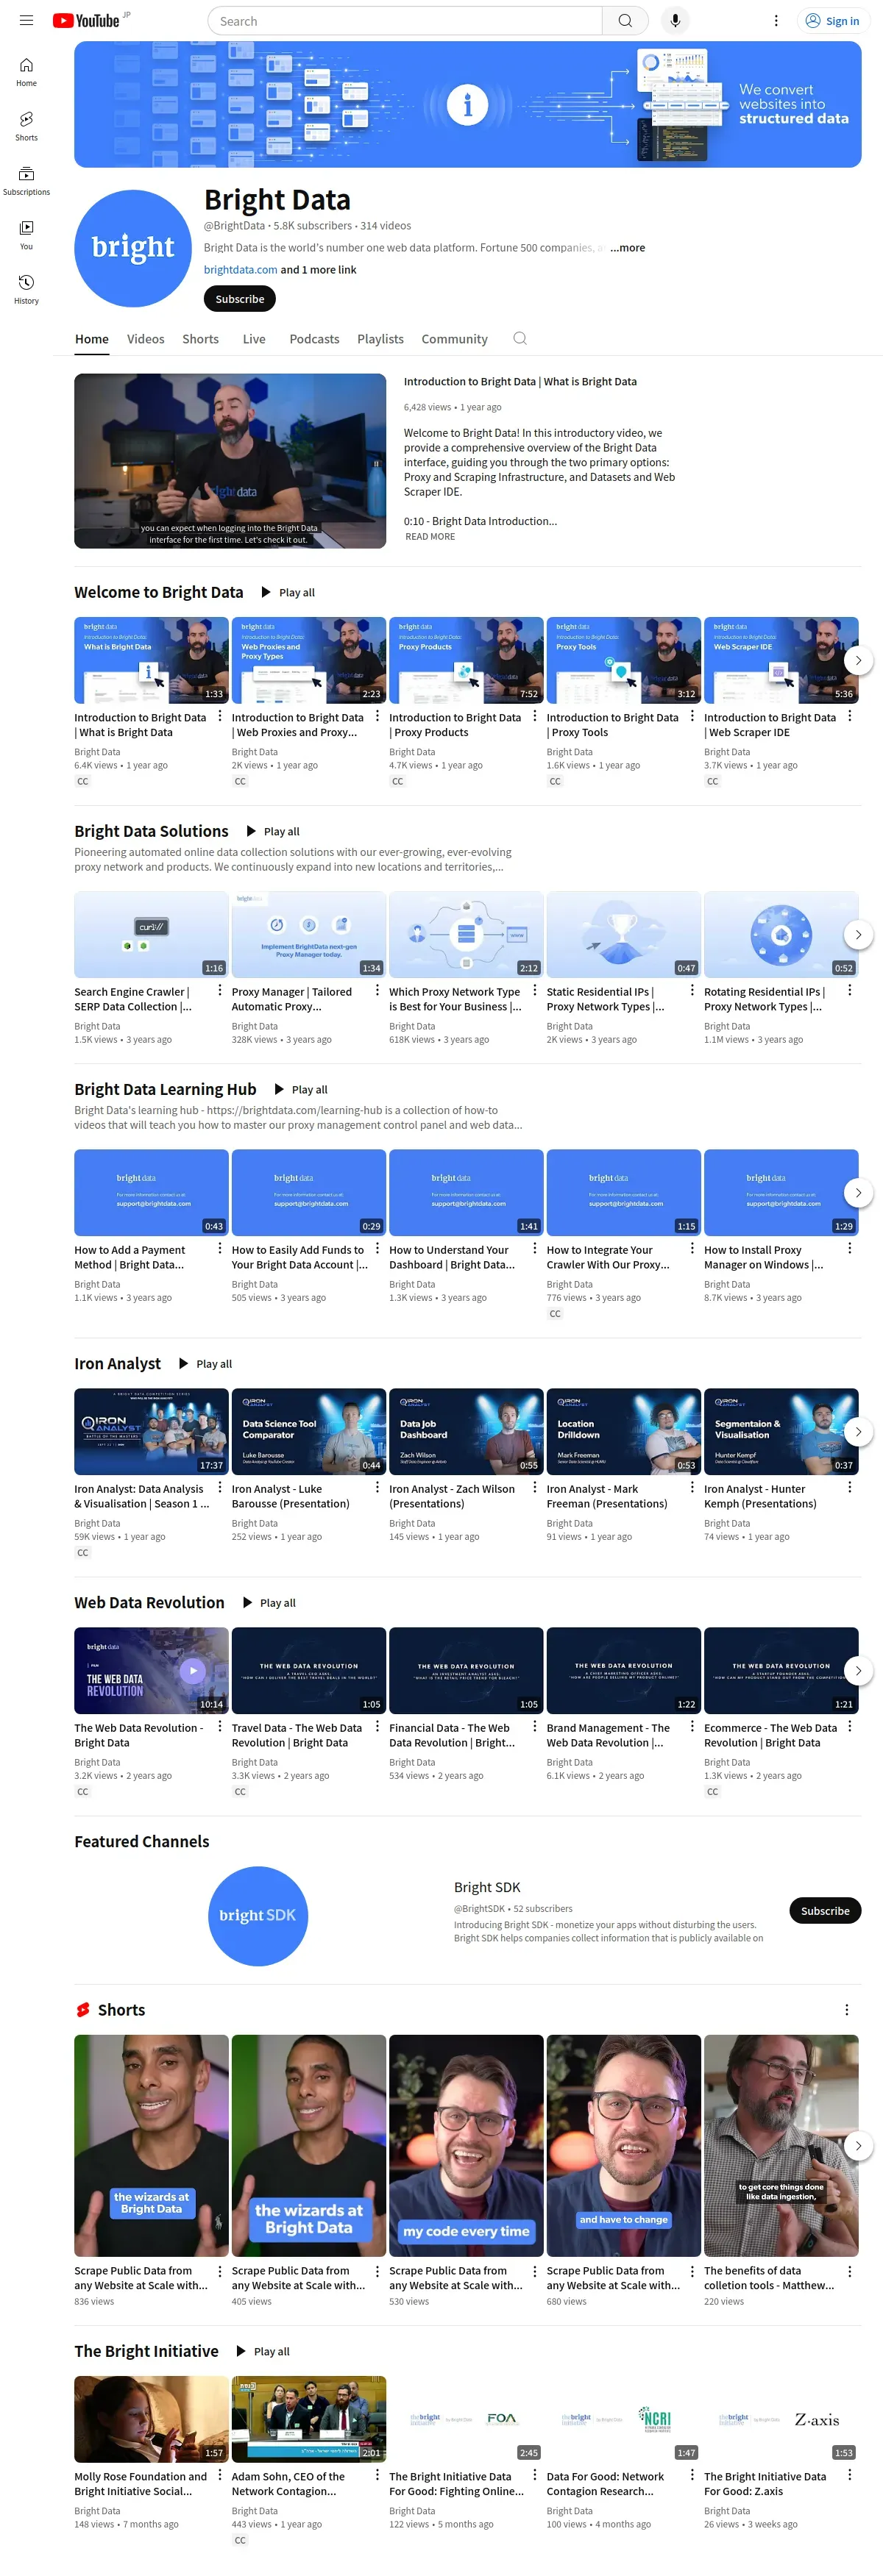The height and width of the screenshot is (2576, 883).
Task: Switch to the Live tab
Action: (255, 339)
